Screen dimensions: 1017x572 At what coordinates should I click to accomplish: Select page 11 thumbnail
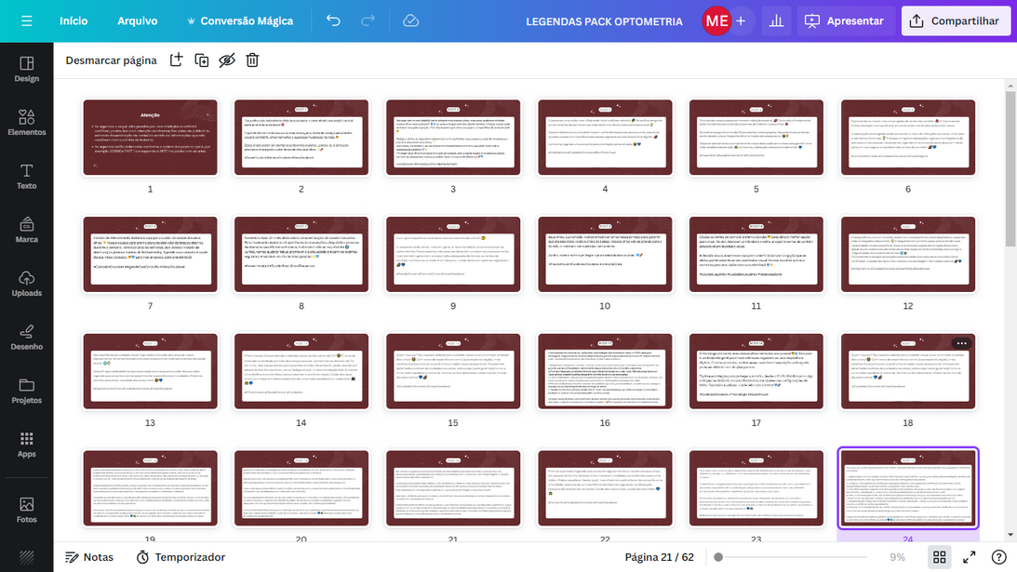click(x=756, y=254)
